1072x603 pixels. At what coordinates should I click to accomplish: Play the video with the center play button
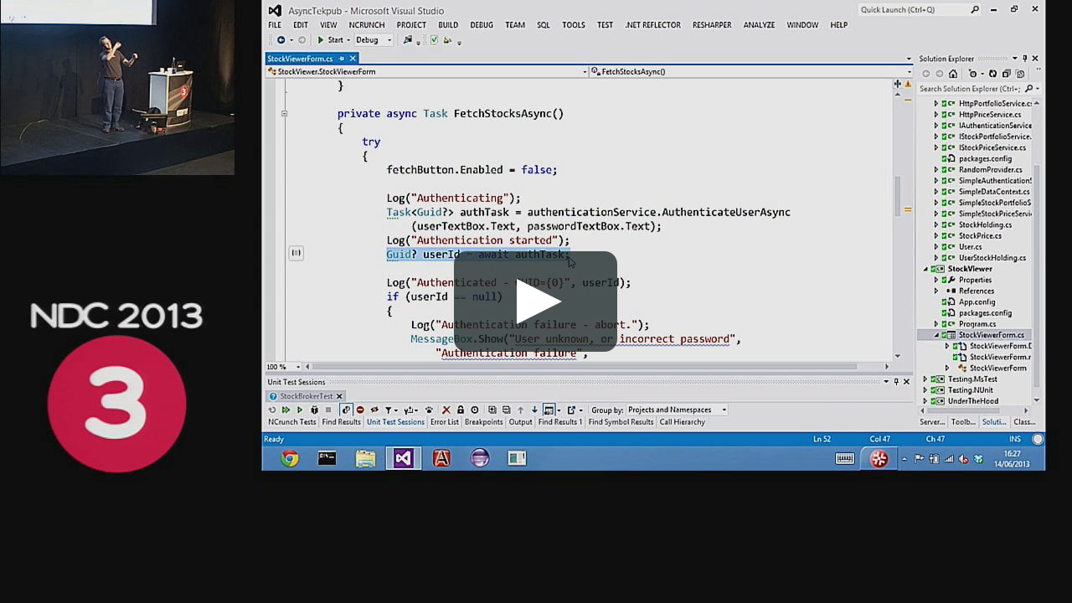pos(536,301)
